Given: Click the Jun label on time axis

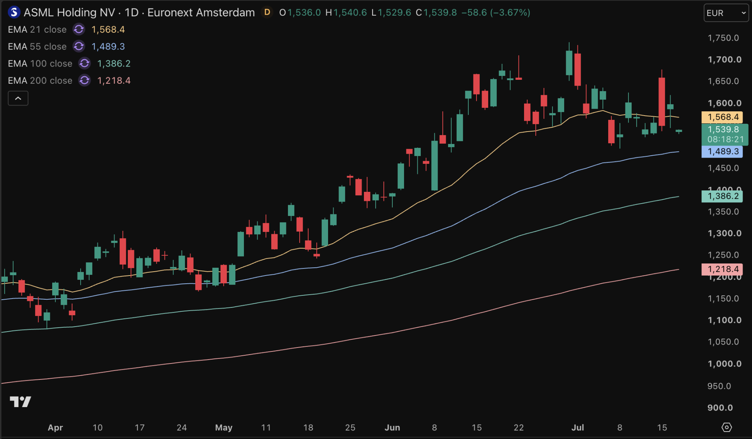Looking at the screenshot, I should (392, 427).
